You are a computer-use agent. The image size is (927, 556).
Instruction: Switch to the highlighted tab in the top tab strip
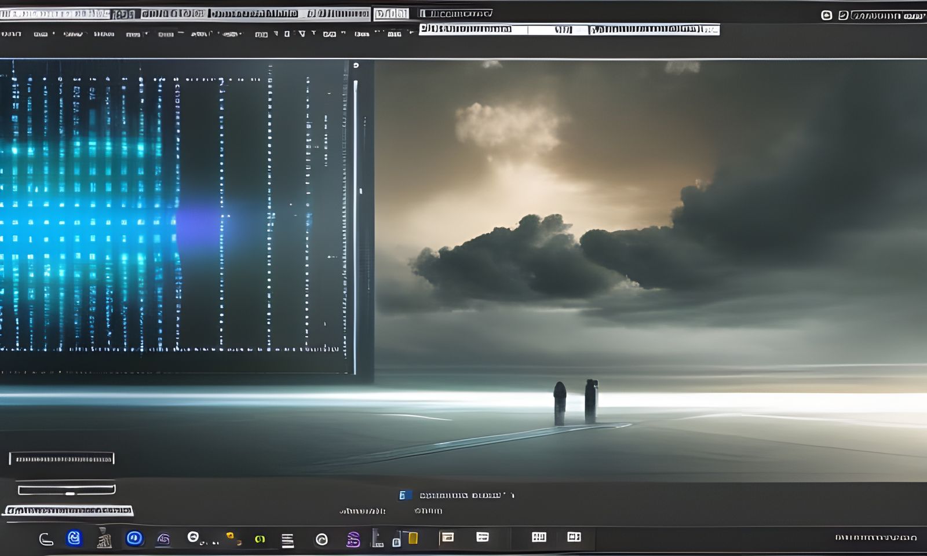tap(124, 10)
